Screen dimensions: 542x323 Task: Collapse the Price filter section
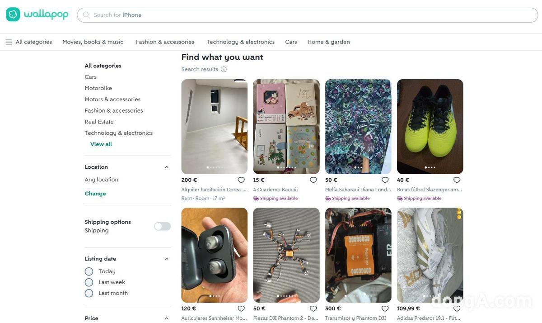coord(166,318)
